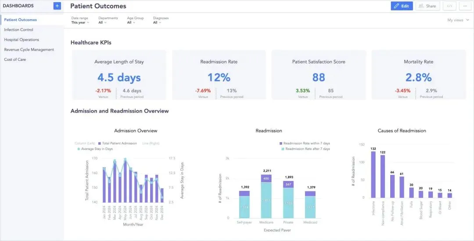The width and height of the screenshot is (474, 241).
Task: Click the embed code icon button
Action: 449,6
